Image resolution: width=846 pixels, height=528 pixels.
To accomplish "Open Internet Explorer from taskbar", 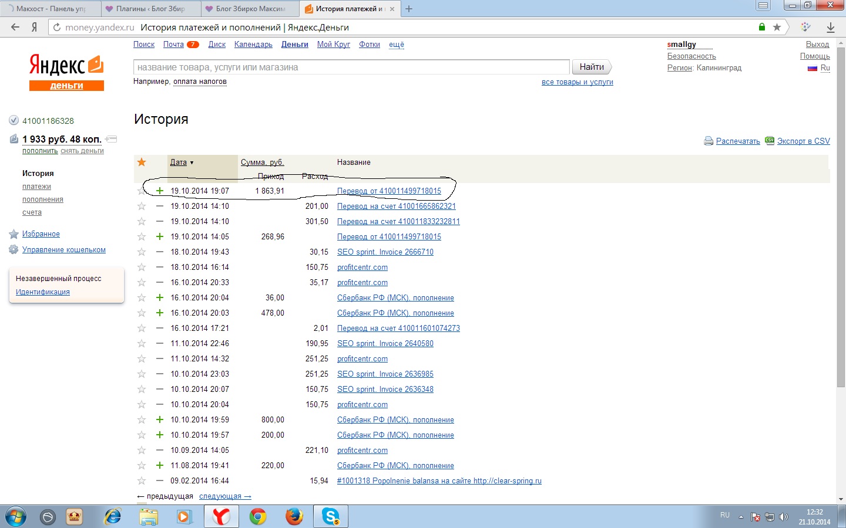I will 112,517.
